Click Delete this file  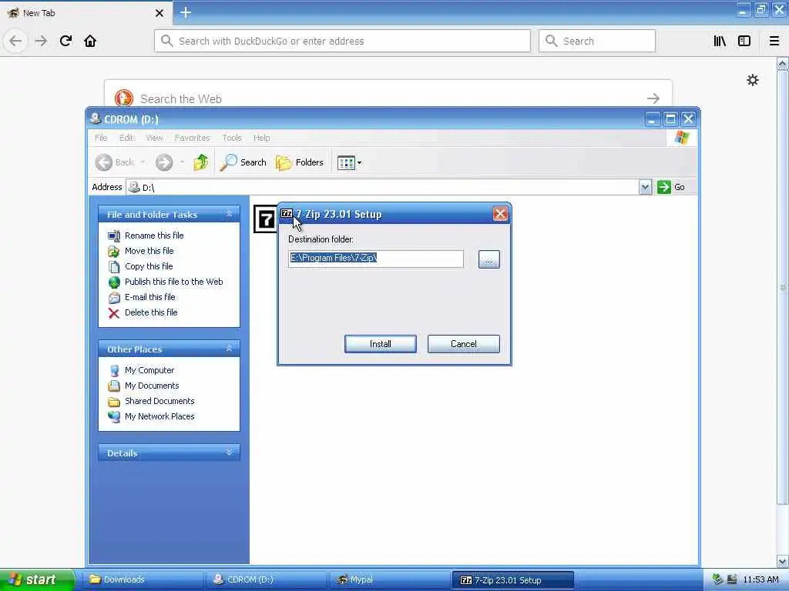coord(151,312)
